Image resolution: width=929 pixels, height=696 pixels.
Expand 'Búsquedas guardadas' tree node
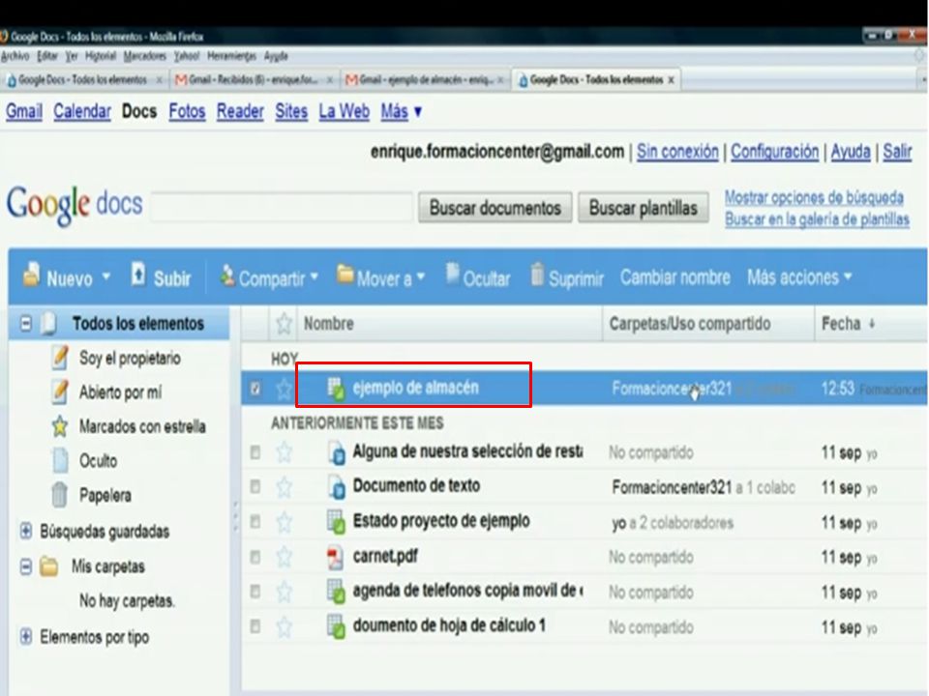(x=25, y=531)
